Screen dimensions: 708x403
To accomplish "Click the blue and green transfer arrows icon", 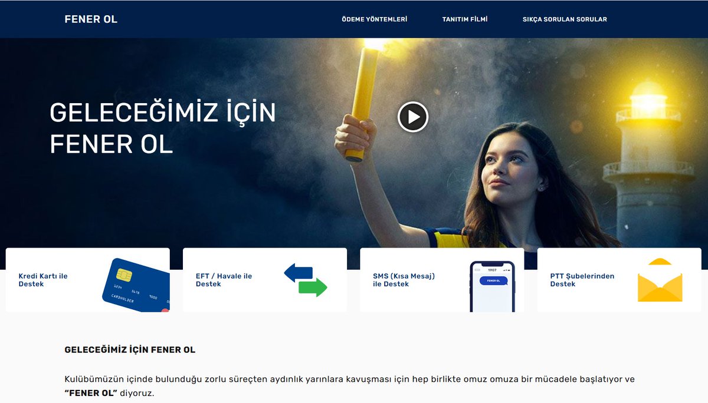I will [306, 280].
